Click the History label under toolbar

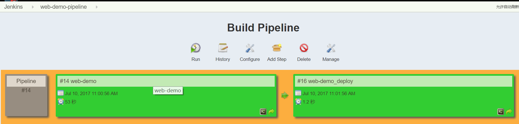223,59
